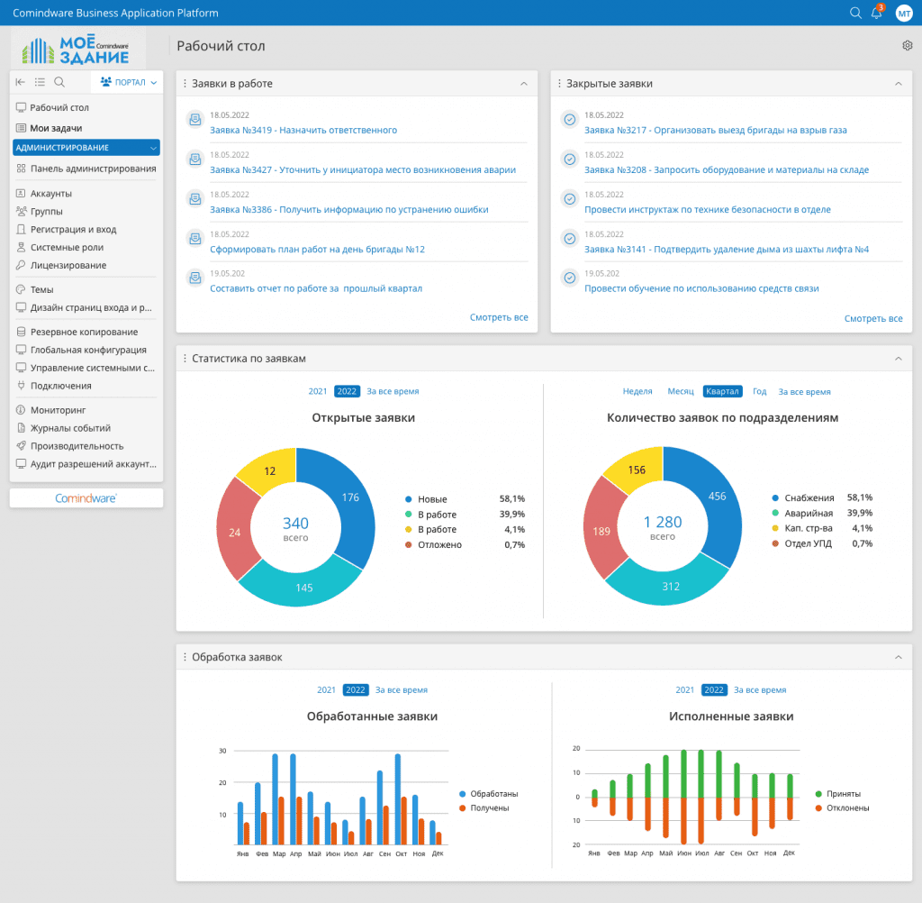The image size is (922, 903).
Task: Open the notifications bell with badge 3
Action: point(875,13)
